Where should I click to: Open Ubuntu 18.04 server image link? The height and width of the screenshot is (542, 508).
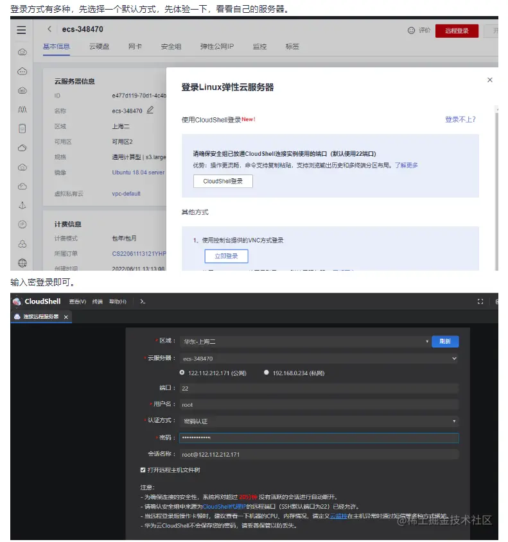[139, 172]
